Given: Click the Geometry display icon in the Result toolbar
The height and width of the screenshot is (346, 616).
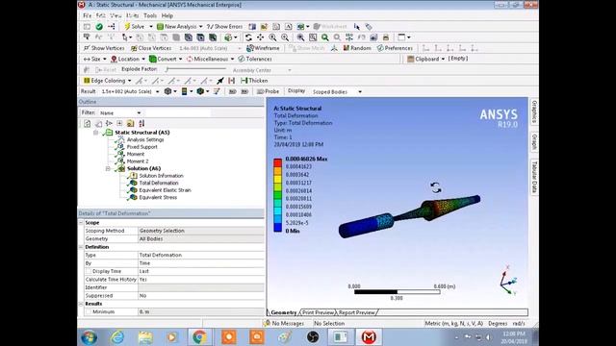Looking at the screenshot, I should point(167,91).
